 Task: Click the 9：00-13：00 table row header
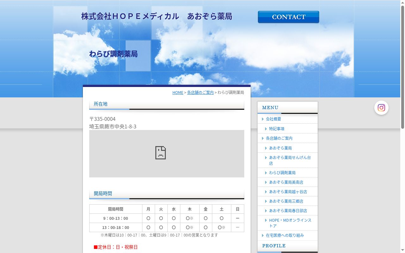pos(115,218)
